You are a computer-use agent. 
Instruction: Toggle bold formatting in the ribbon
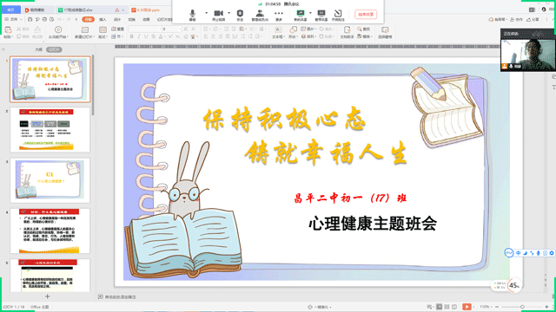132,36
